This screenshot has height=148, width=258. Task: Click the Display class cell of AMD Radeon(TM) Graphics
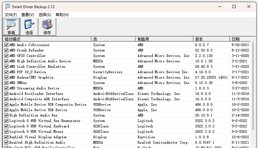pos(100,77)
